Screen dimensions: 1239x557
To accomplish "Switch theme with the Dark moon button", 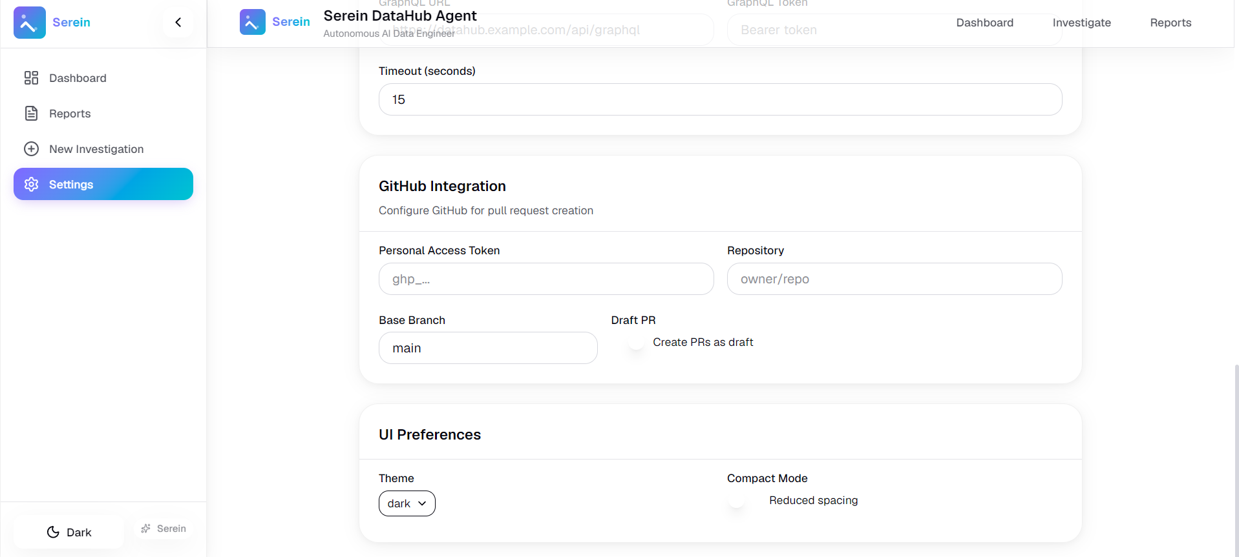I will click(69, 532).
